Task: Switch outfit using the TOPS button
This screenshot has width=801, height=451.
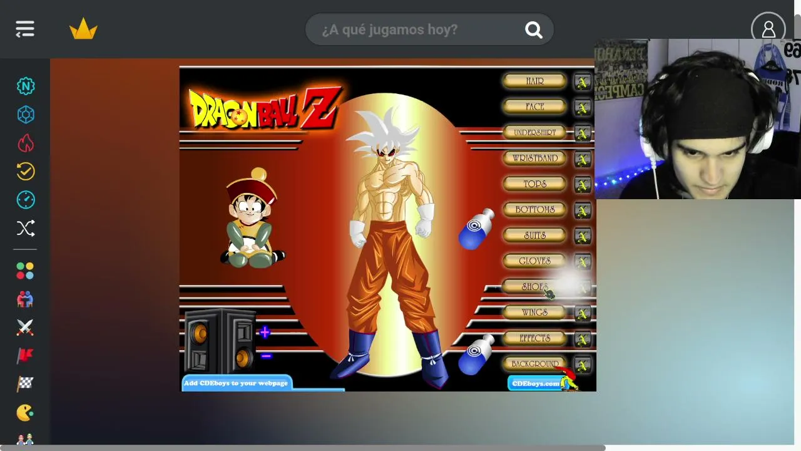Action: click(x=534, y=184)
